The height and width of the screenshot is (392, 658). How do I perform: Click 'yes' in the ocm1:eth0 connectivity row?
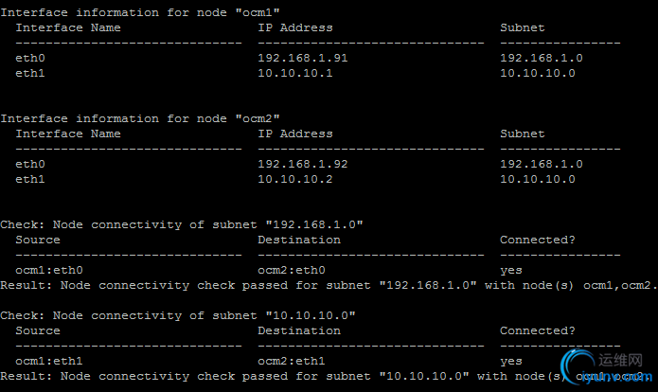click(x=511, y=270)
